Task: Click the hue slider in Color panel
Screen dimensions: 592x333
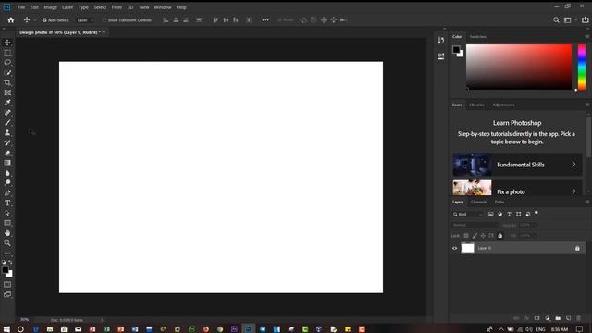Action: pyautogui.click(x=582, y=68)
